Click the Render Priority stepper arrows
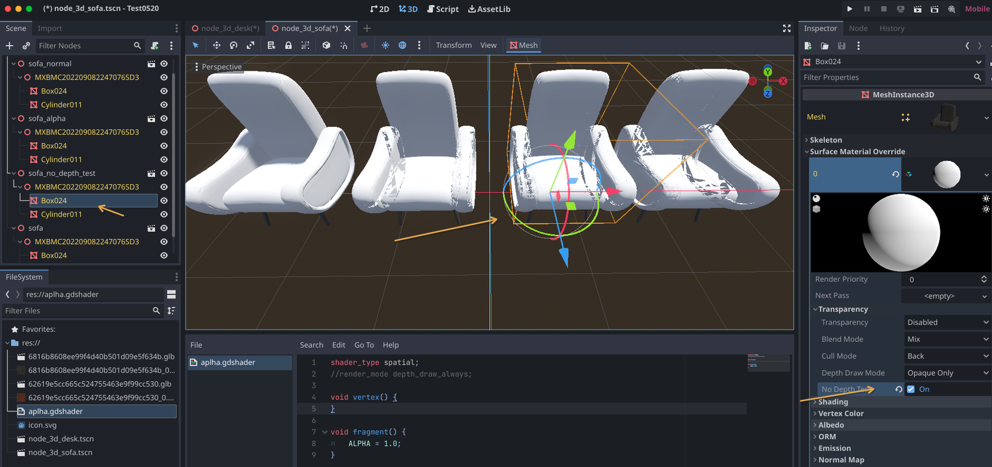Screen dimensions: 992x467 pyautogui.click(x=984, y=279)
